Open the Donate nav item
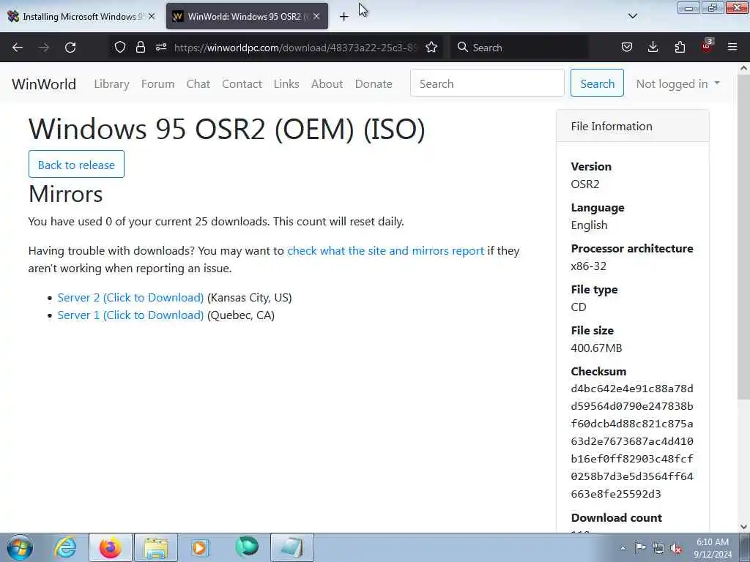This screenshot has height=562, width=750. tap(374, 83)
